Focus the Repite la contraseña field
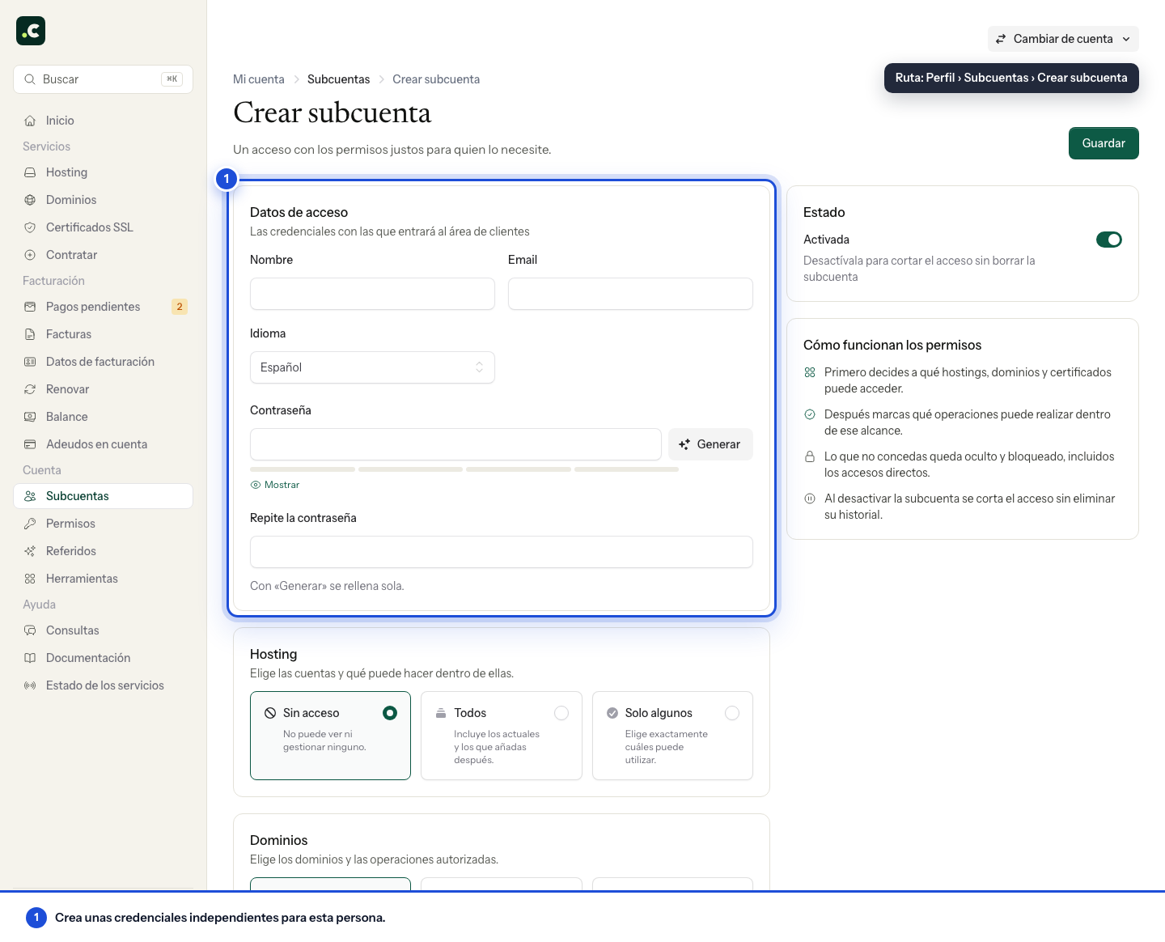This screenshot has height=942, width=1165. click(502, 552)
